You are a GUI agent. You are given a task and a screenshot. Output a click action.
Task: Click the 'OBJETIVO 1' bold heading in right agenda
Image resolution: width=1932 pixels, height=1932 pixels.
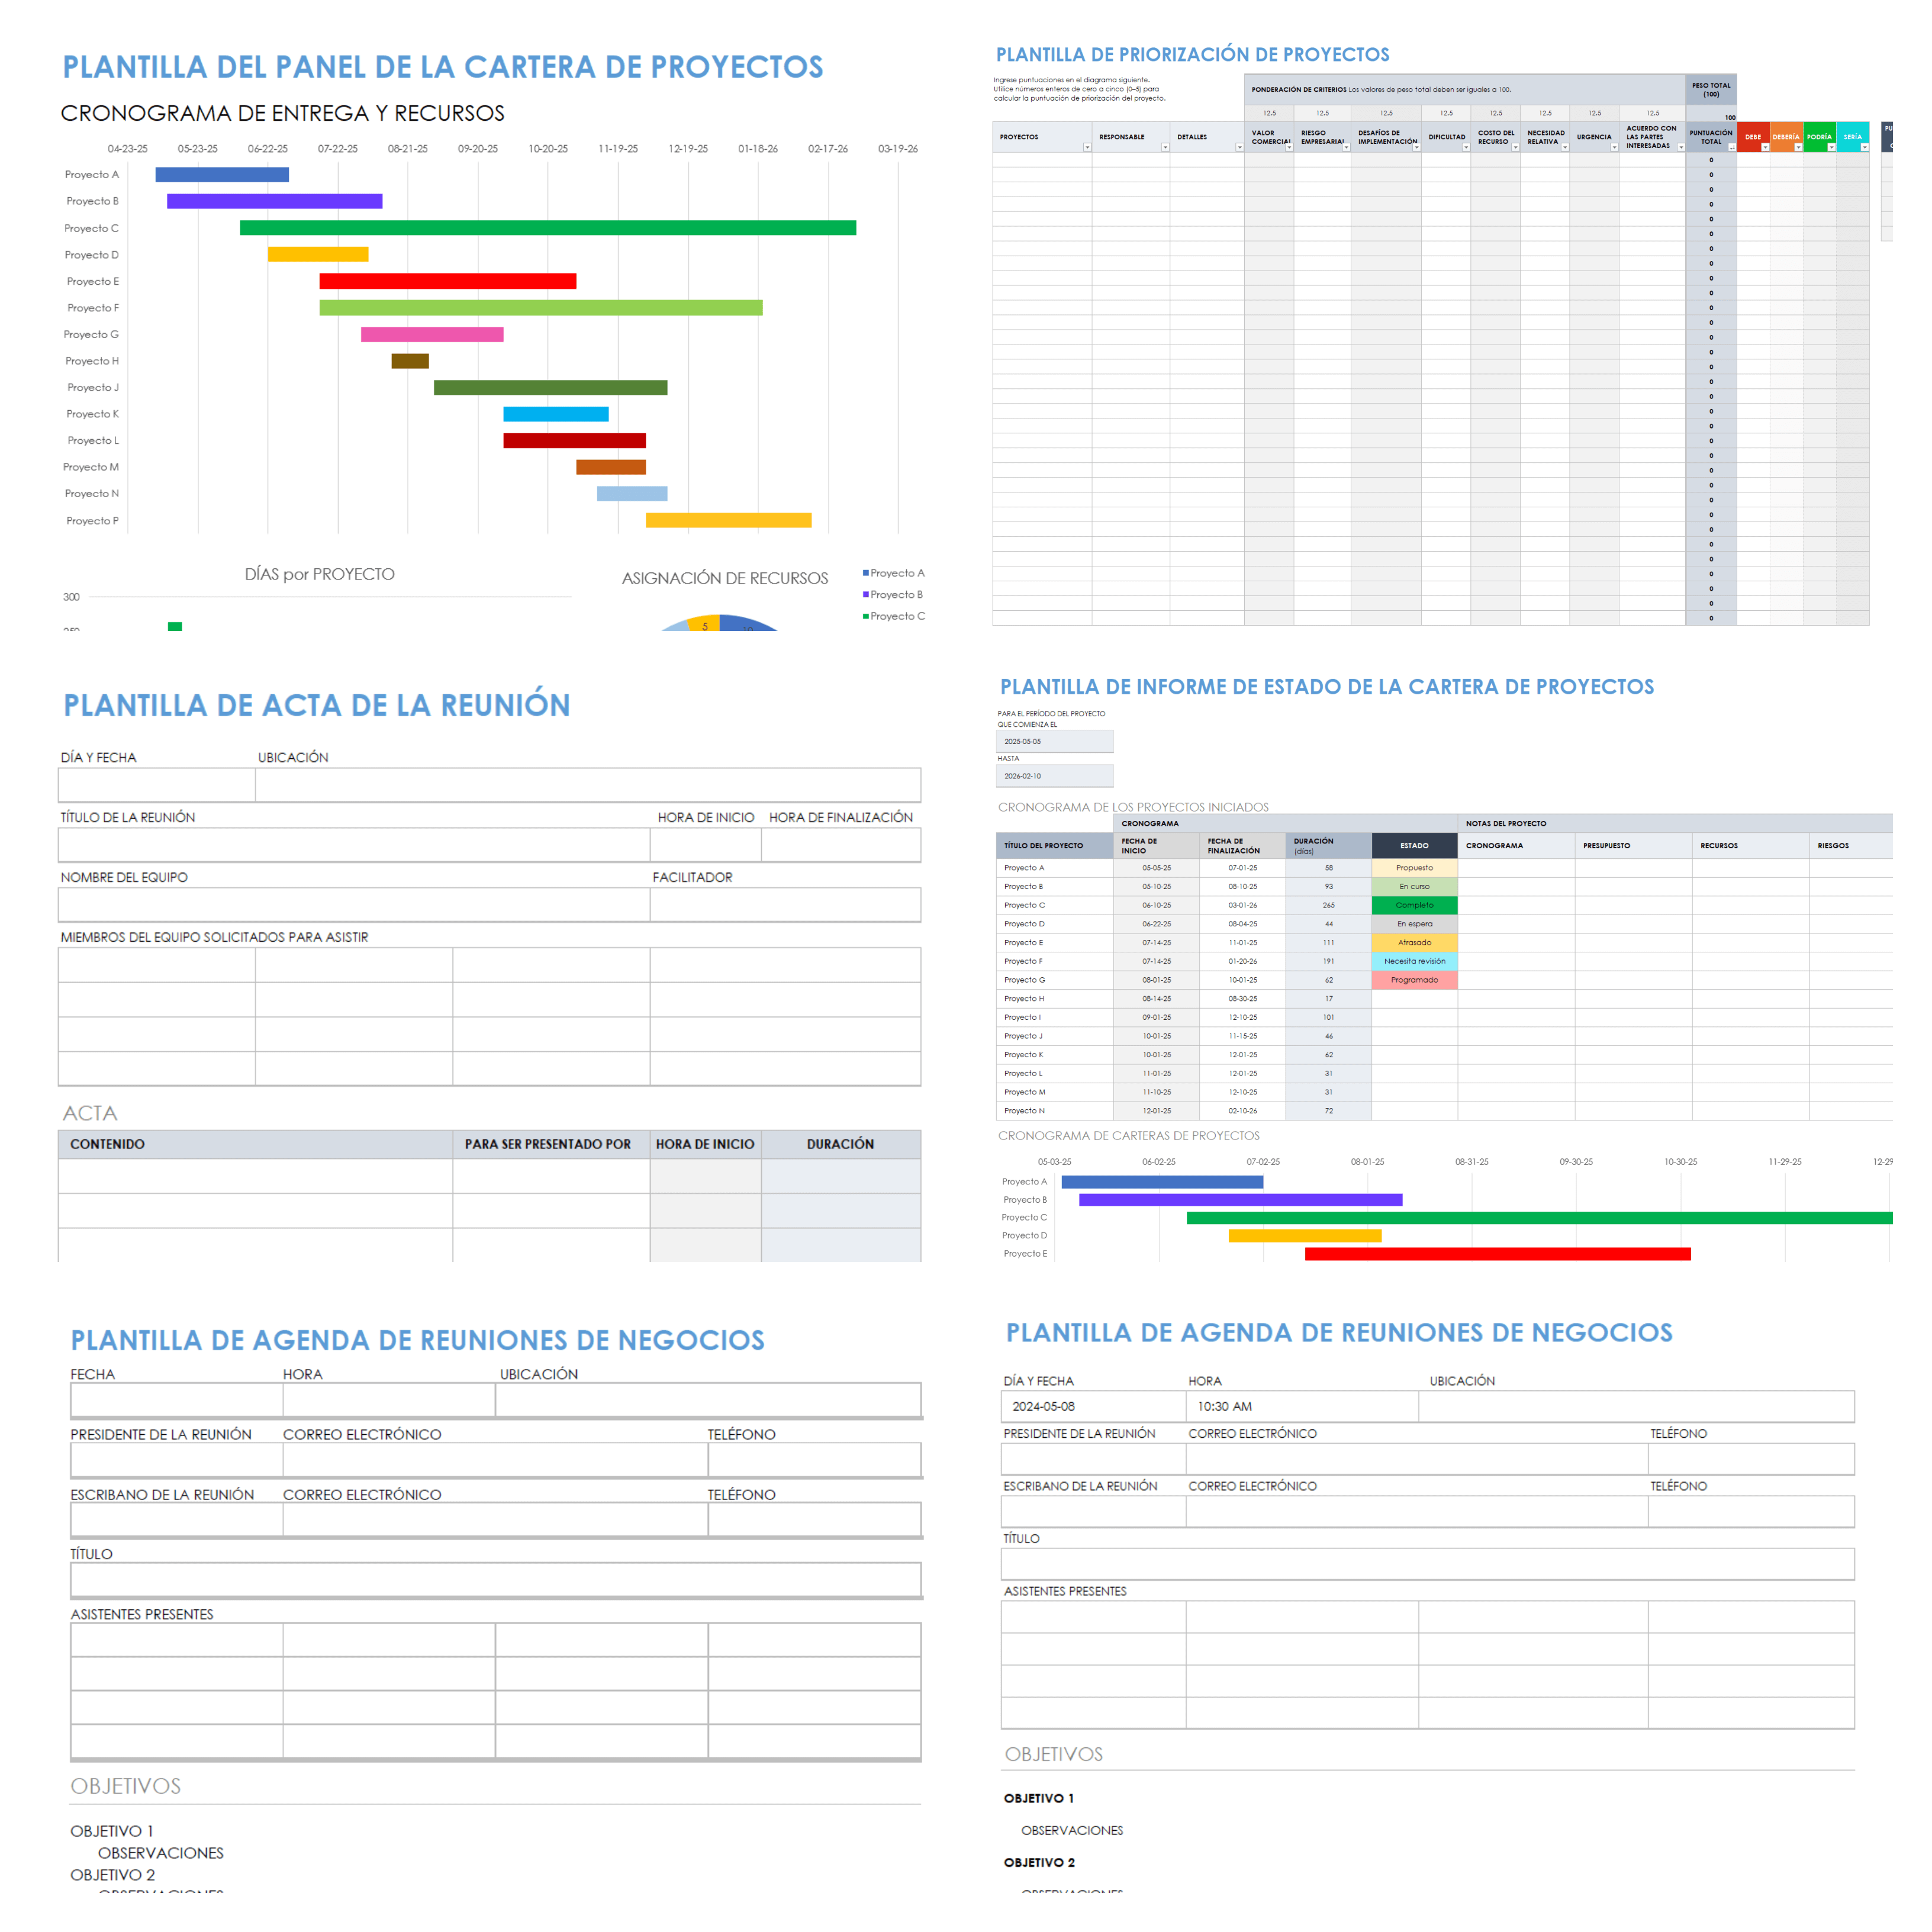point(1039,1798)
